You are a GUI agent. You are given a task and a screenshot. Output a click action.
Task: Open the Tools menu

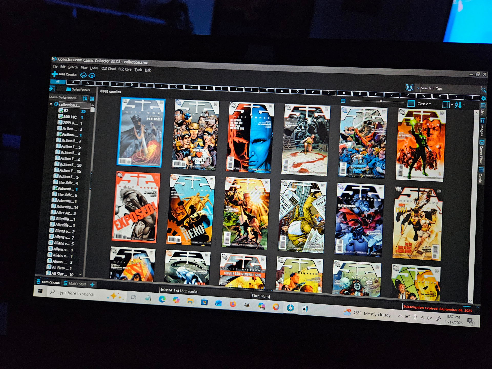(138, 69)
